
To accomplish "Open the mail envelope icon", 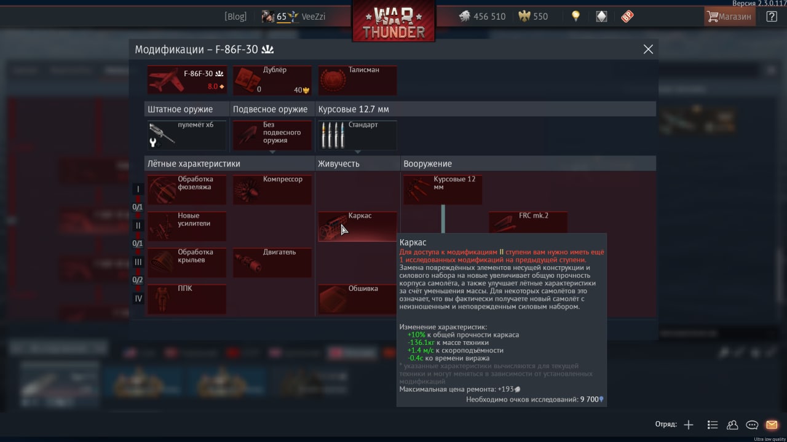I will click(x=772, y=425).
